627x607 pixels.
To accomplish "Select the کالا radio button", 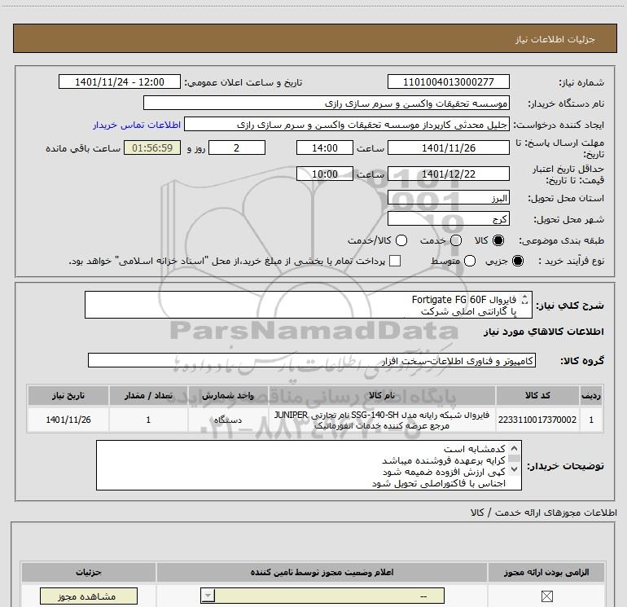I will pos(498,240).
